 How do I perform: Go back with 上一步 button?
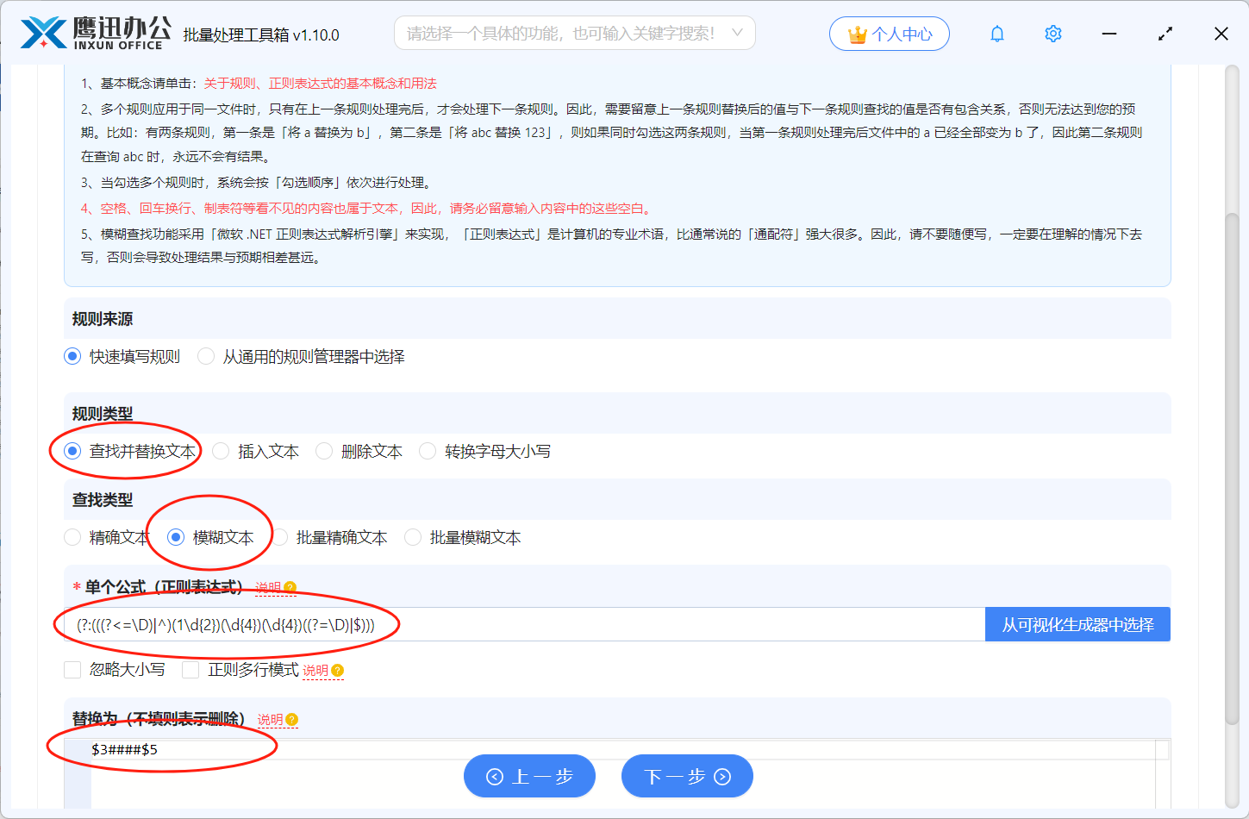pos(530,777)
